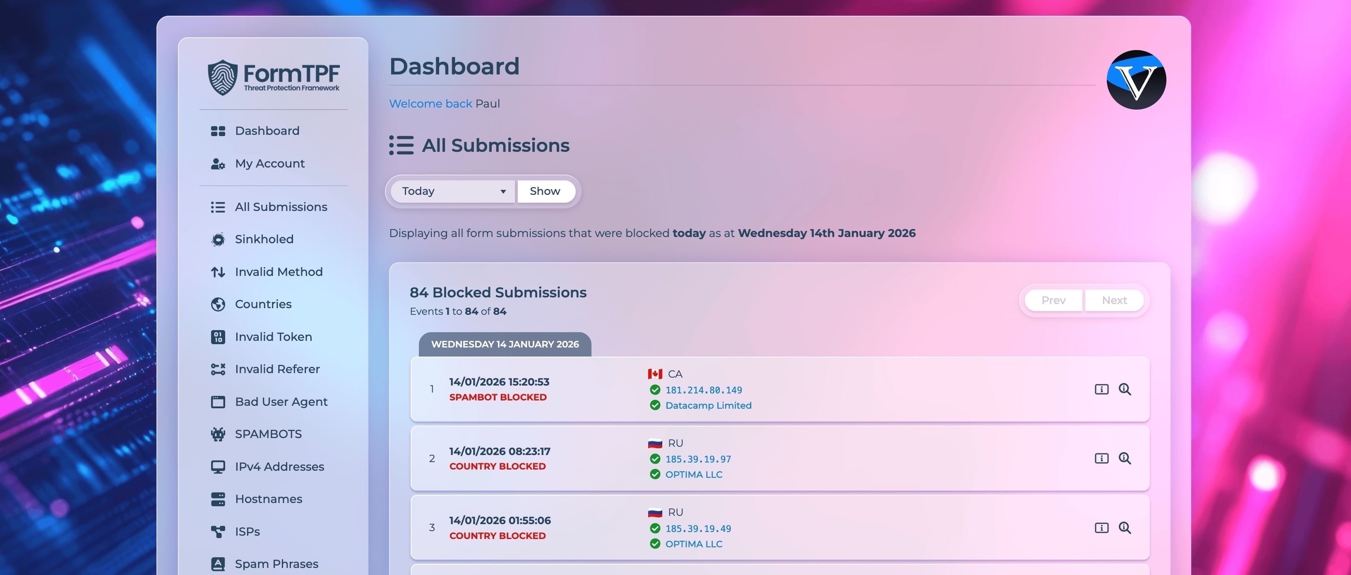This screenshot has width=1351, height=575.
Task: Open My Account from the sidebar
Action: (269, 163)
